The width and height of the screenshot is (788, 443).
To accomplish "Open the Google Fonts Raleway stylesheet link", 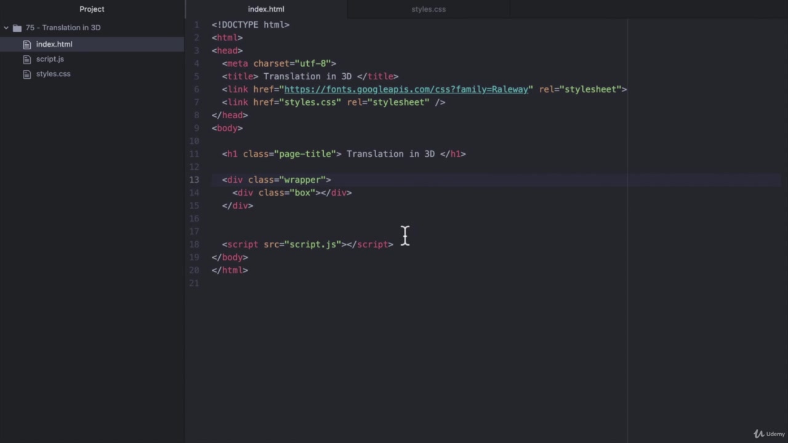I will pos(406,89).
